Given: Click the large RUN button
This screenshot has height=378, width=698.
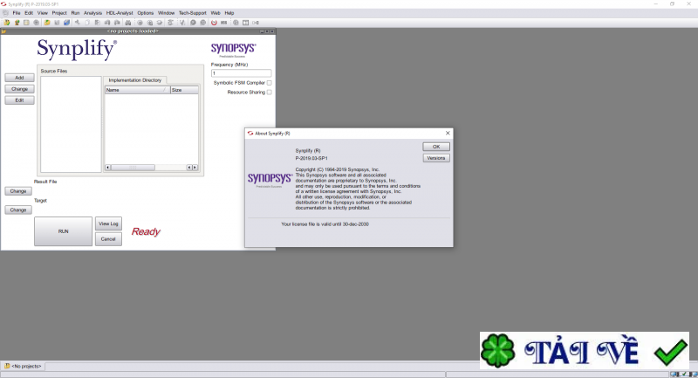Looking at the screenshot, I should [63, 231].
